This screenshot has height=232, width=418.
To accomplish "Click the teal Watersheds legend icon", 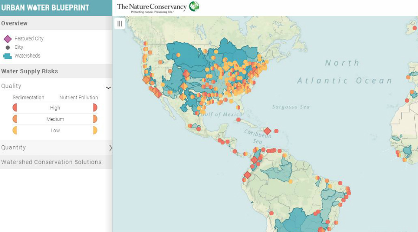I will click(x=7, y=56).
